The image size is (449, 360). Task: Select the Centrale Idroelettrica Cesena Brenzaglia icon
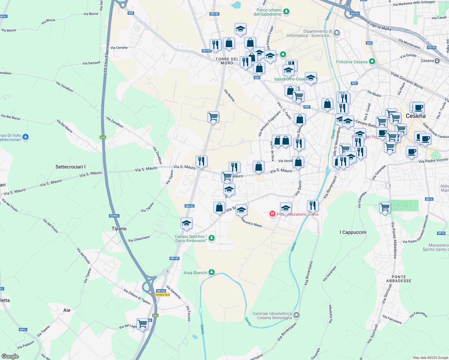tap(297, 315)
